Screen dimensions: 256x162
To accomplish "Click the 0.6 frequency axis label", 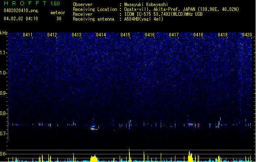I will [4, 154].
